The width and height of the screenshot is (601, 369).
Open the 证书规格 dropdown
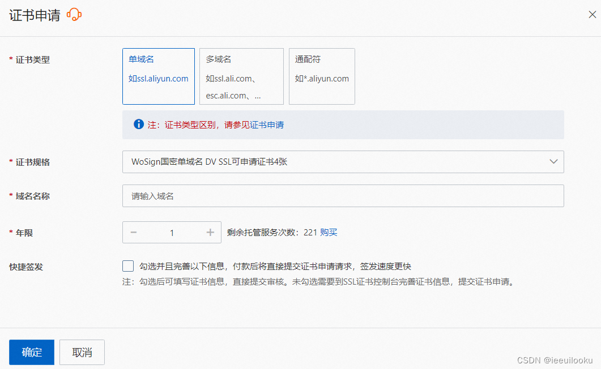tap(343, 162)
